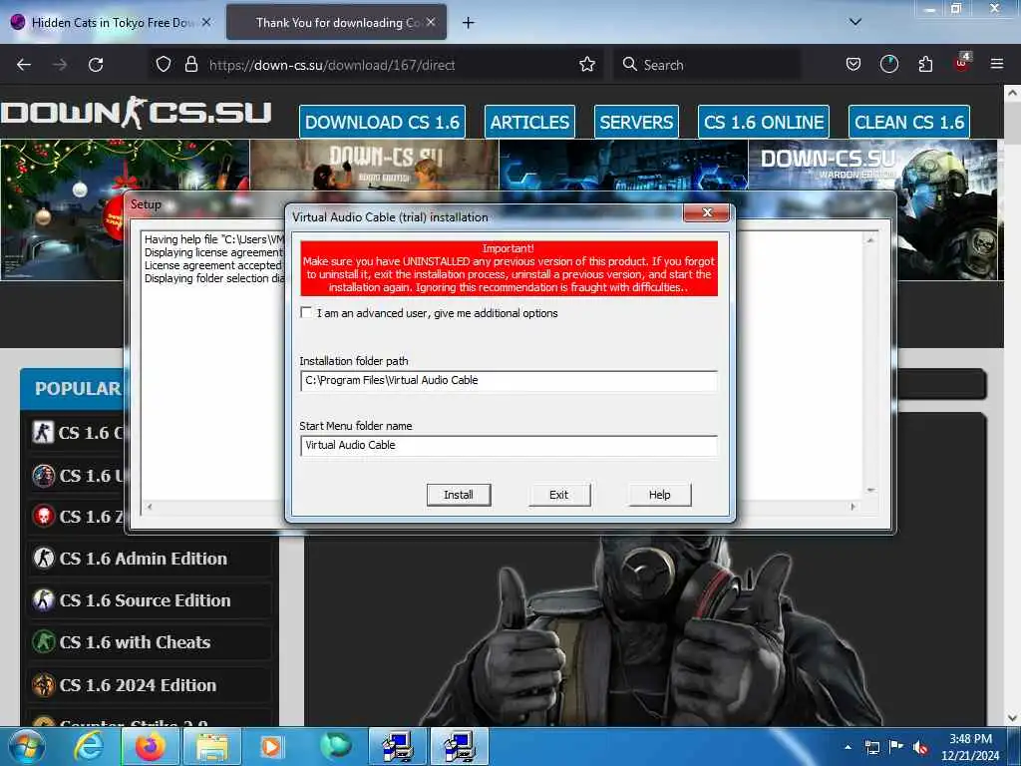The height and width of the screenshot is (766, 1021).
Task: Edit the Start Menu folder name field
Action: pos(509,446)
